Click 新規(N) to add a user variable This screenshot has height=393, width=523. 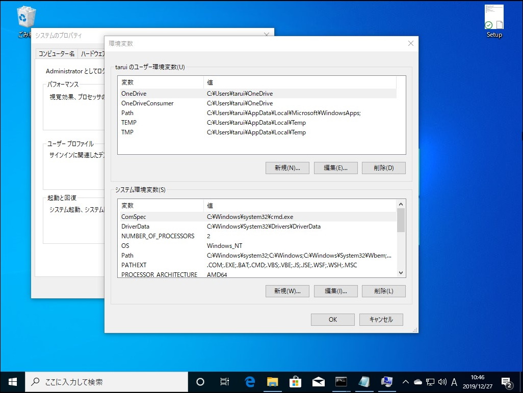pos(287,167)
